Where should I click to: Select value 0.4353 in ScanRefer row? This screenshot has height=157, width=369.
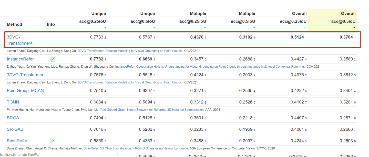coord(146,141)
